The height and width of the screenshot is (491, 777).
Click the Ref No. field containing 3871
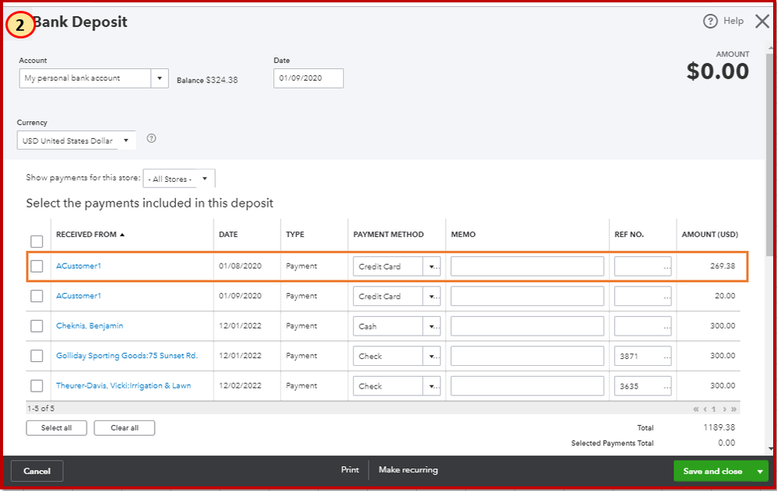pyautogui.click(x=642, y=356)
